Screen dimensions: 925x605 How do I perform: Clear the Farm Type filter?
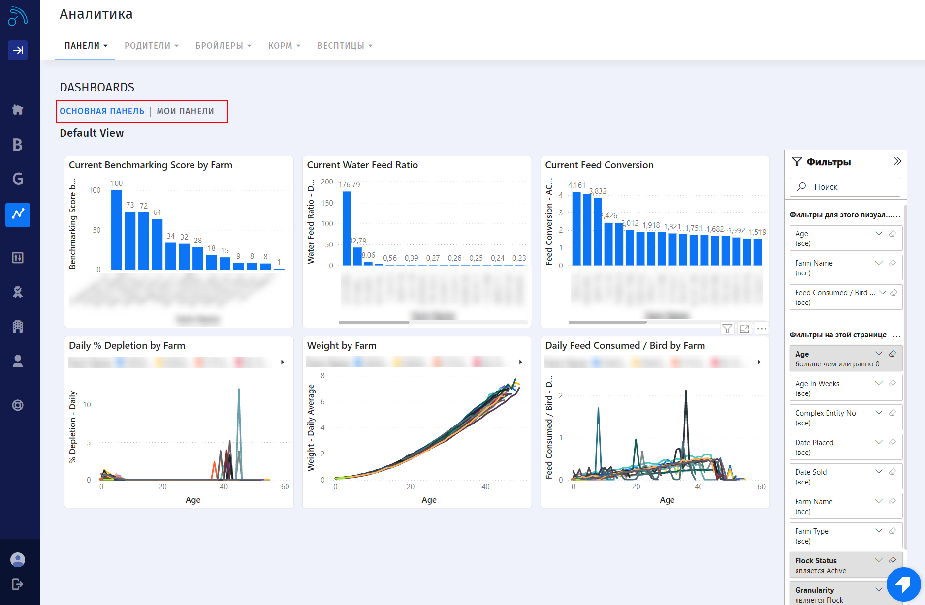tap(893, 531)
